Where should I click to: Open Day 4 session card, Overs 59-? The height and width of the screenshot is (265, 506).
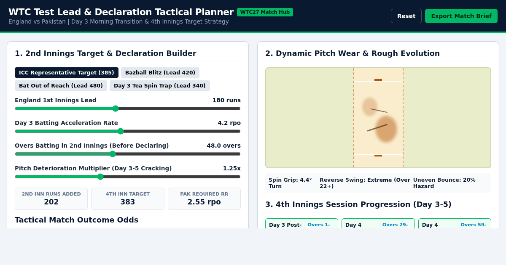[455, 224]
